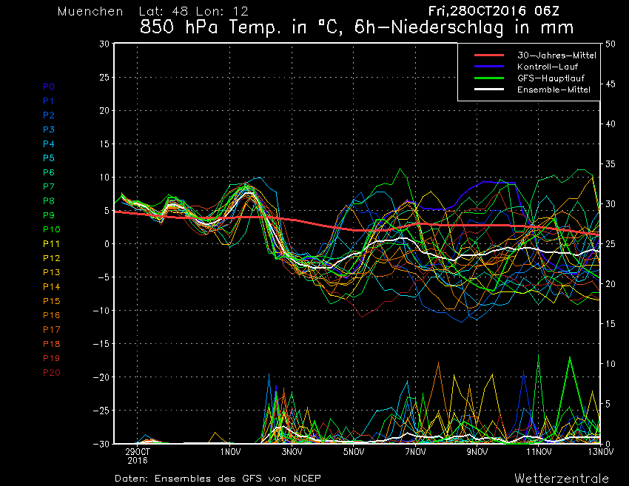The height and width of the screenshot is (486, 629).
Task: Click the Fri,28OCT2016 06Z run date
Action: [494, 11]
